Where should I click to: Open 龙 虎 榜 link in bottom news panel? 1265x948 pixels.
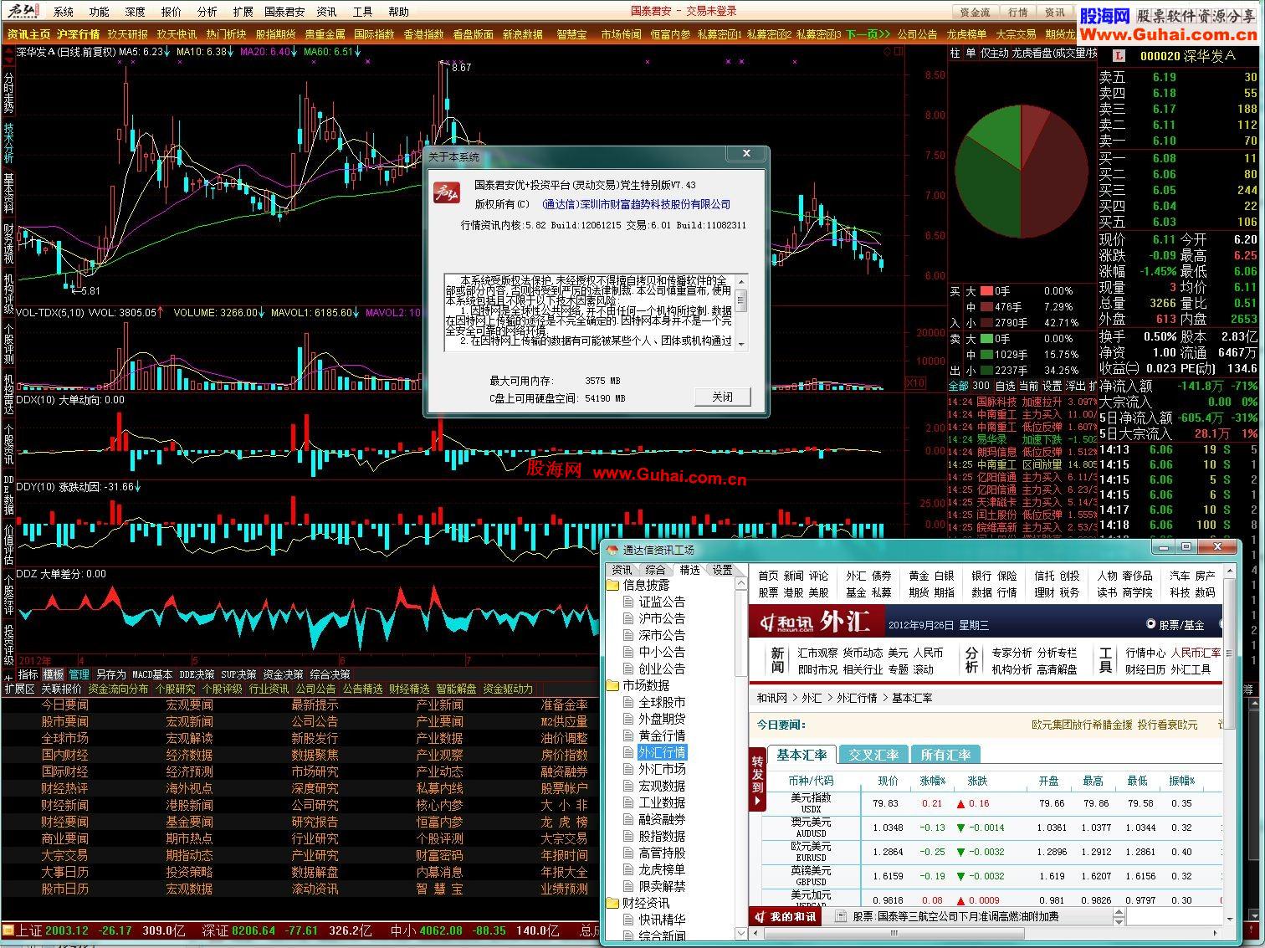(564, 822)
